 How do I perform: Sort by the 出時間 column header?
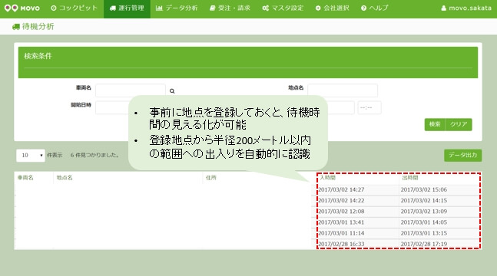click(410, 178)
